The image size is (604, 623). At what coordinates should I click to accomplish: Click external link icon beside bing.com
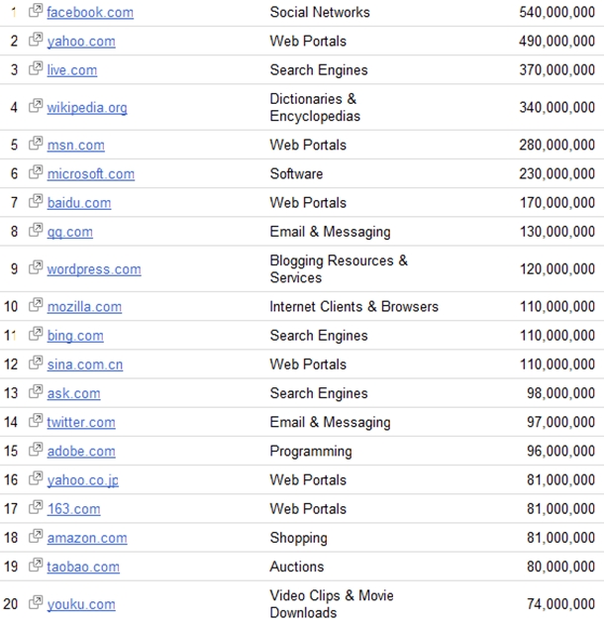point(36,335)
